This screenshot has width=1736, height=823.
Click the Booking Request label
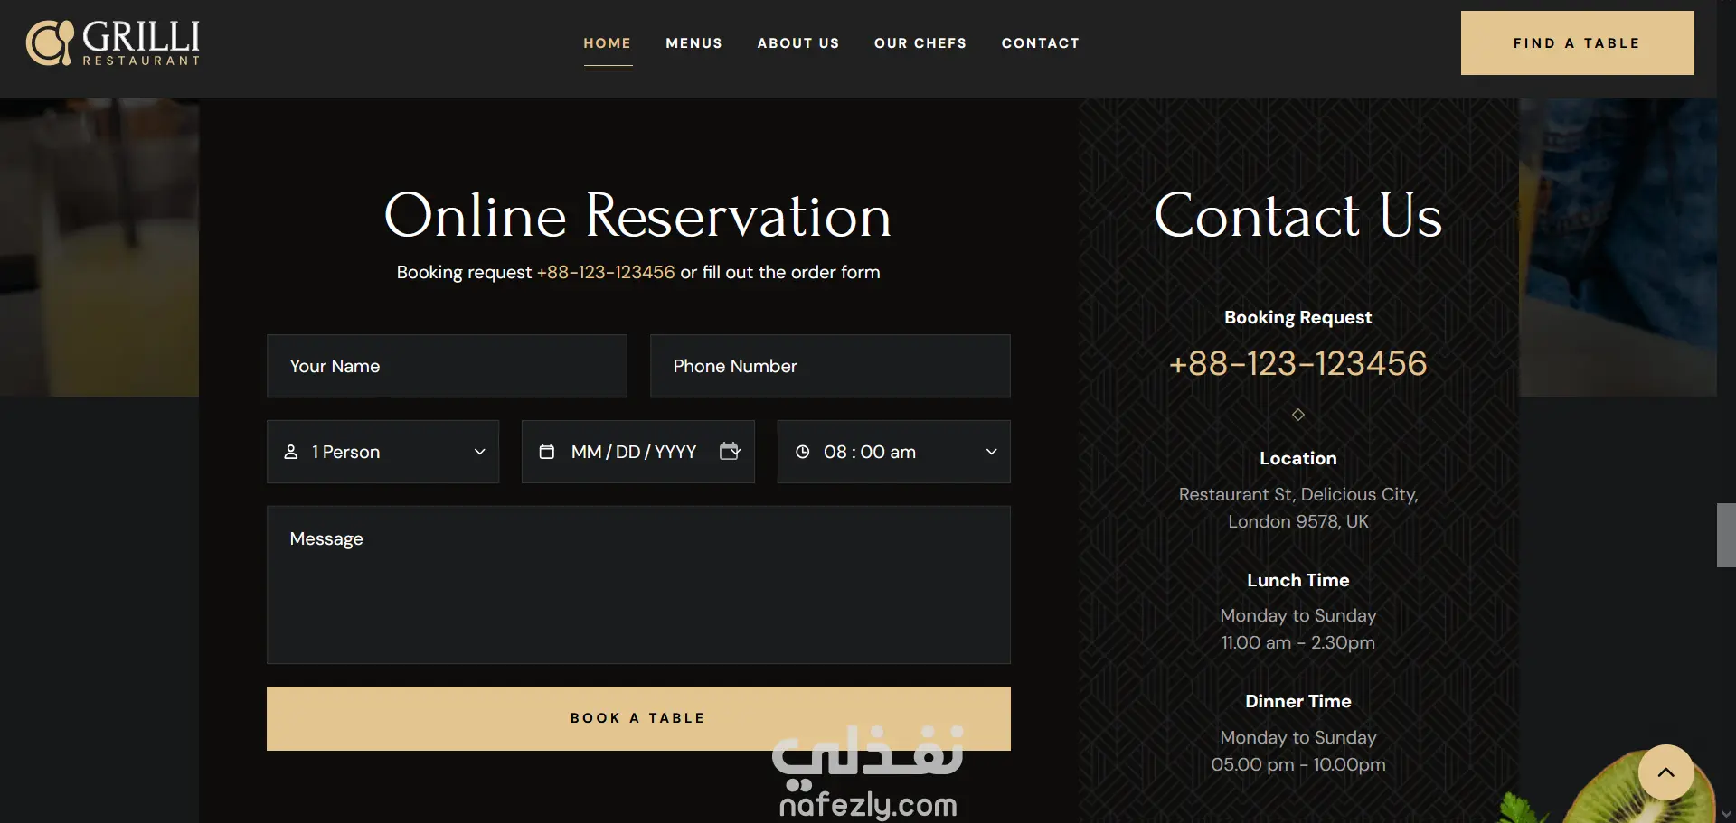coord(1297,317)
